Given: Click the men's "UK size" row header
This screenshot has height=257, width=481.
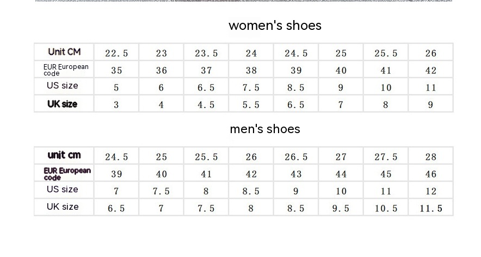Looking at the screenshot, I should (63, 207).
